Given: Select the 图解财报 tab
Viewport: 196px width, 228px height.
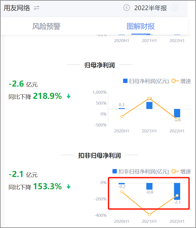Looking at the screenshot, I should click(x=141, y=26).
